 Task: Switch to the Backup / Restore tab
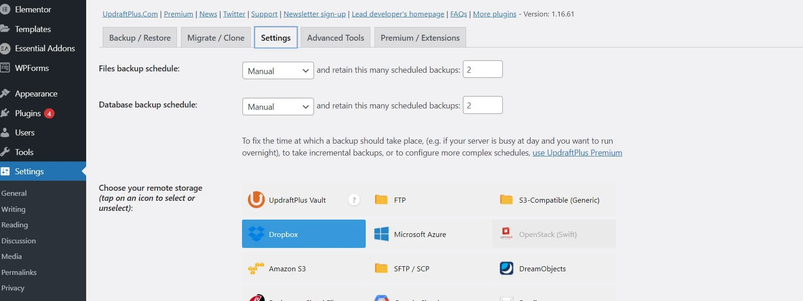[x=140, y=38]
